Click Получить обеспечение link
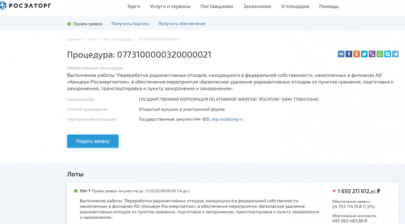This screenshot has height=224, width=405. click(x=182, y=24)
